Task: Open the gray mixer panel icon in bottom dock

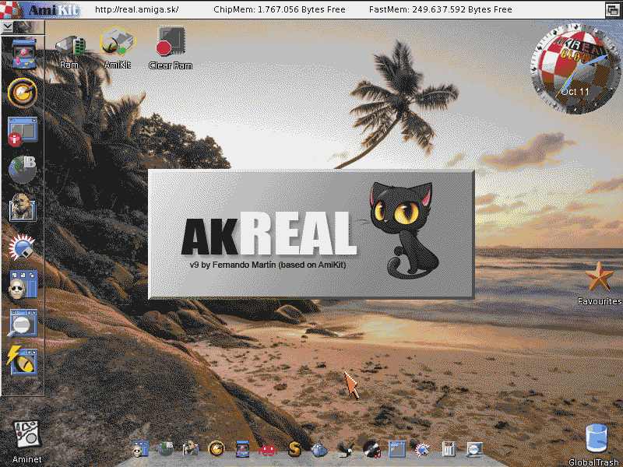Action: (449, 449)
